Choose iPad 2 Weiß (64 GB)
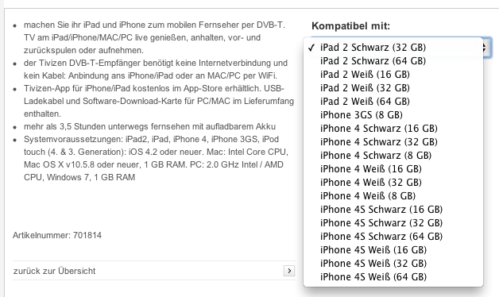 (393, 102)
